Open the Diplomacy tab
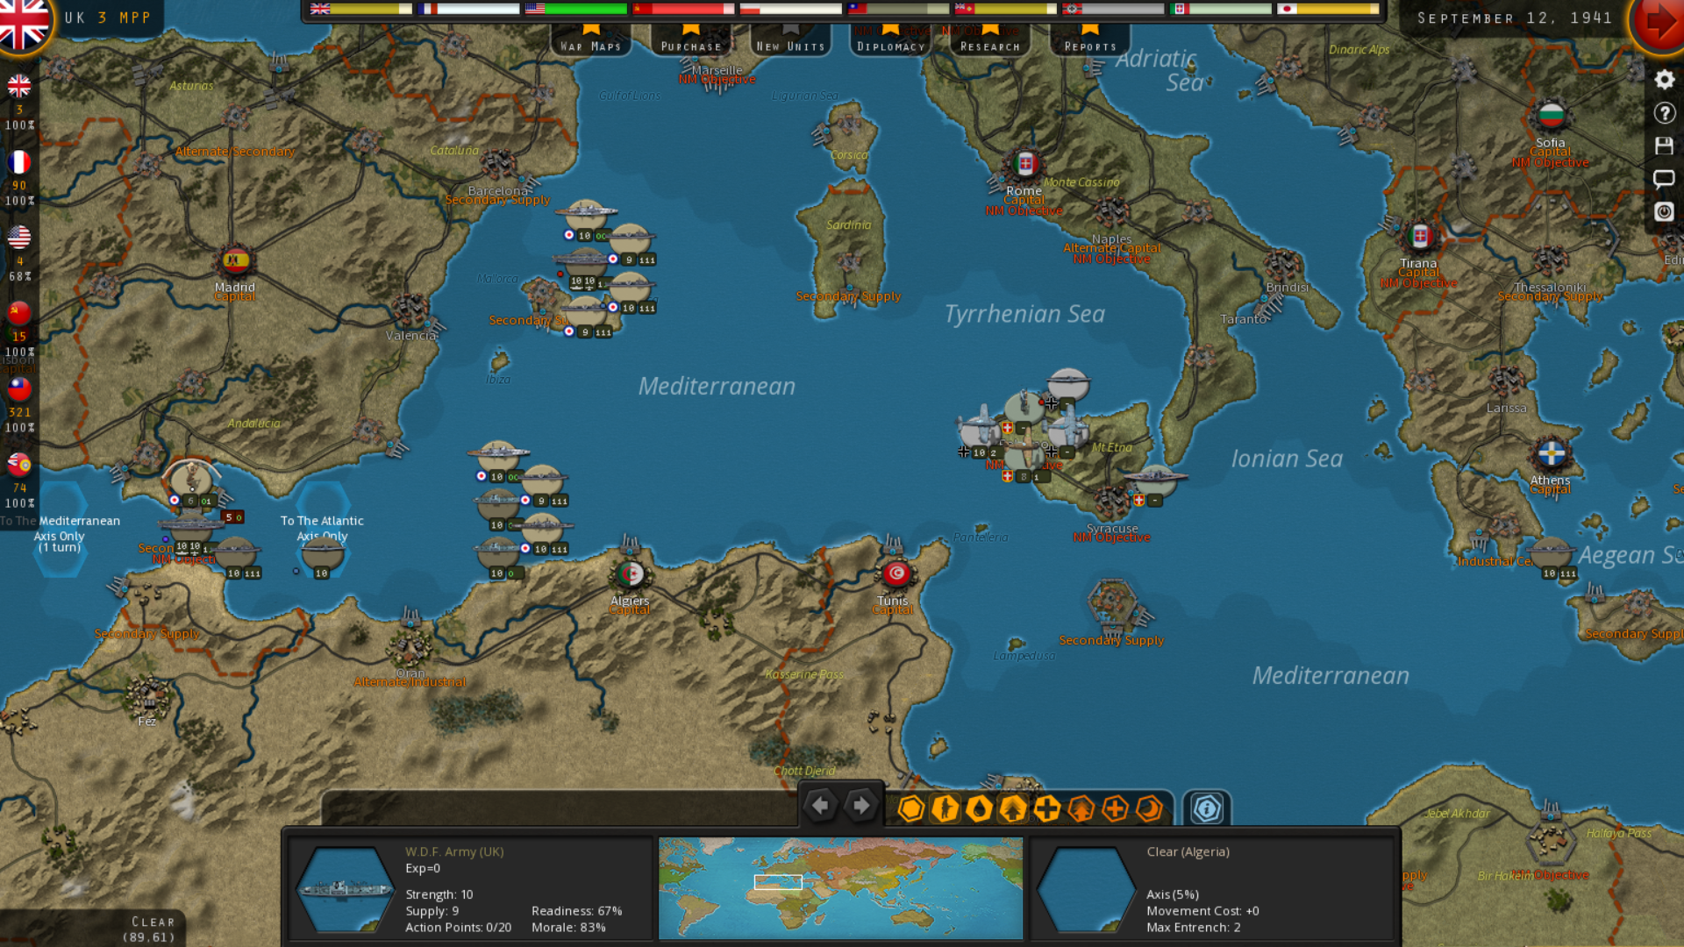This screenshot has width=1684, height=947. click(x=890, y=40)
